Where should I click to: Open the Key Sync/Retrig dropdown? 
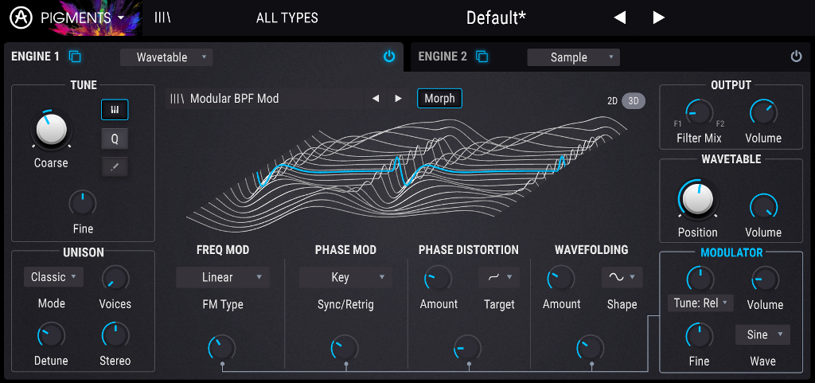[x=345, y=278]
